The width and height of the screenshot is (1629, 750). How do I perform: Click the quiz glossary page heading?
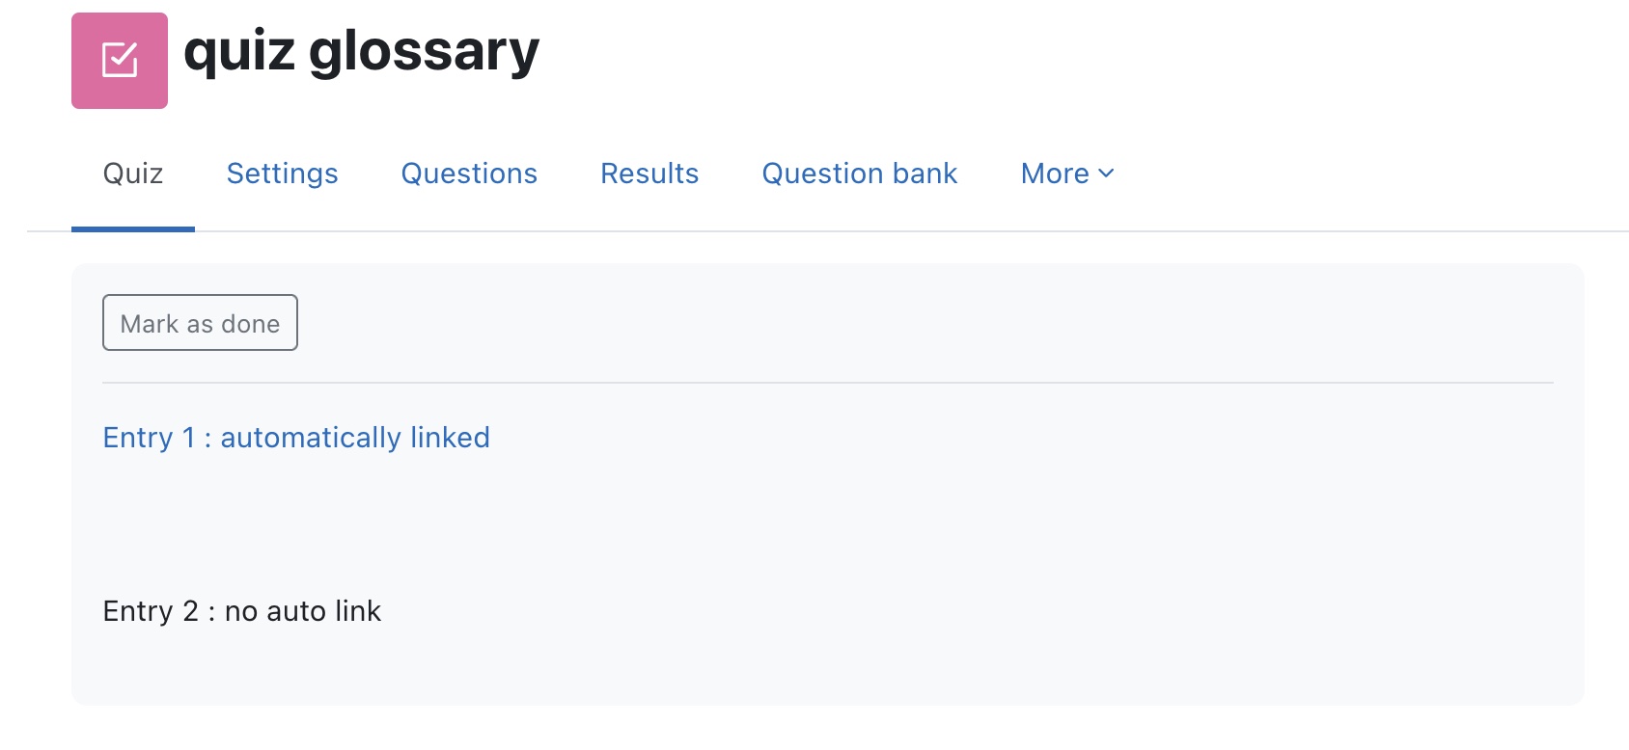click(x=361, y=52)
